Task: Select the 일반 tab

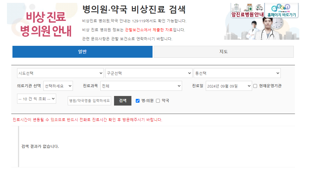Action: tap(82, 52)
